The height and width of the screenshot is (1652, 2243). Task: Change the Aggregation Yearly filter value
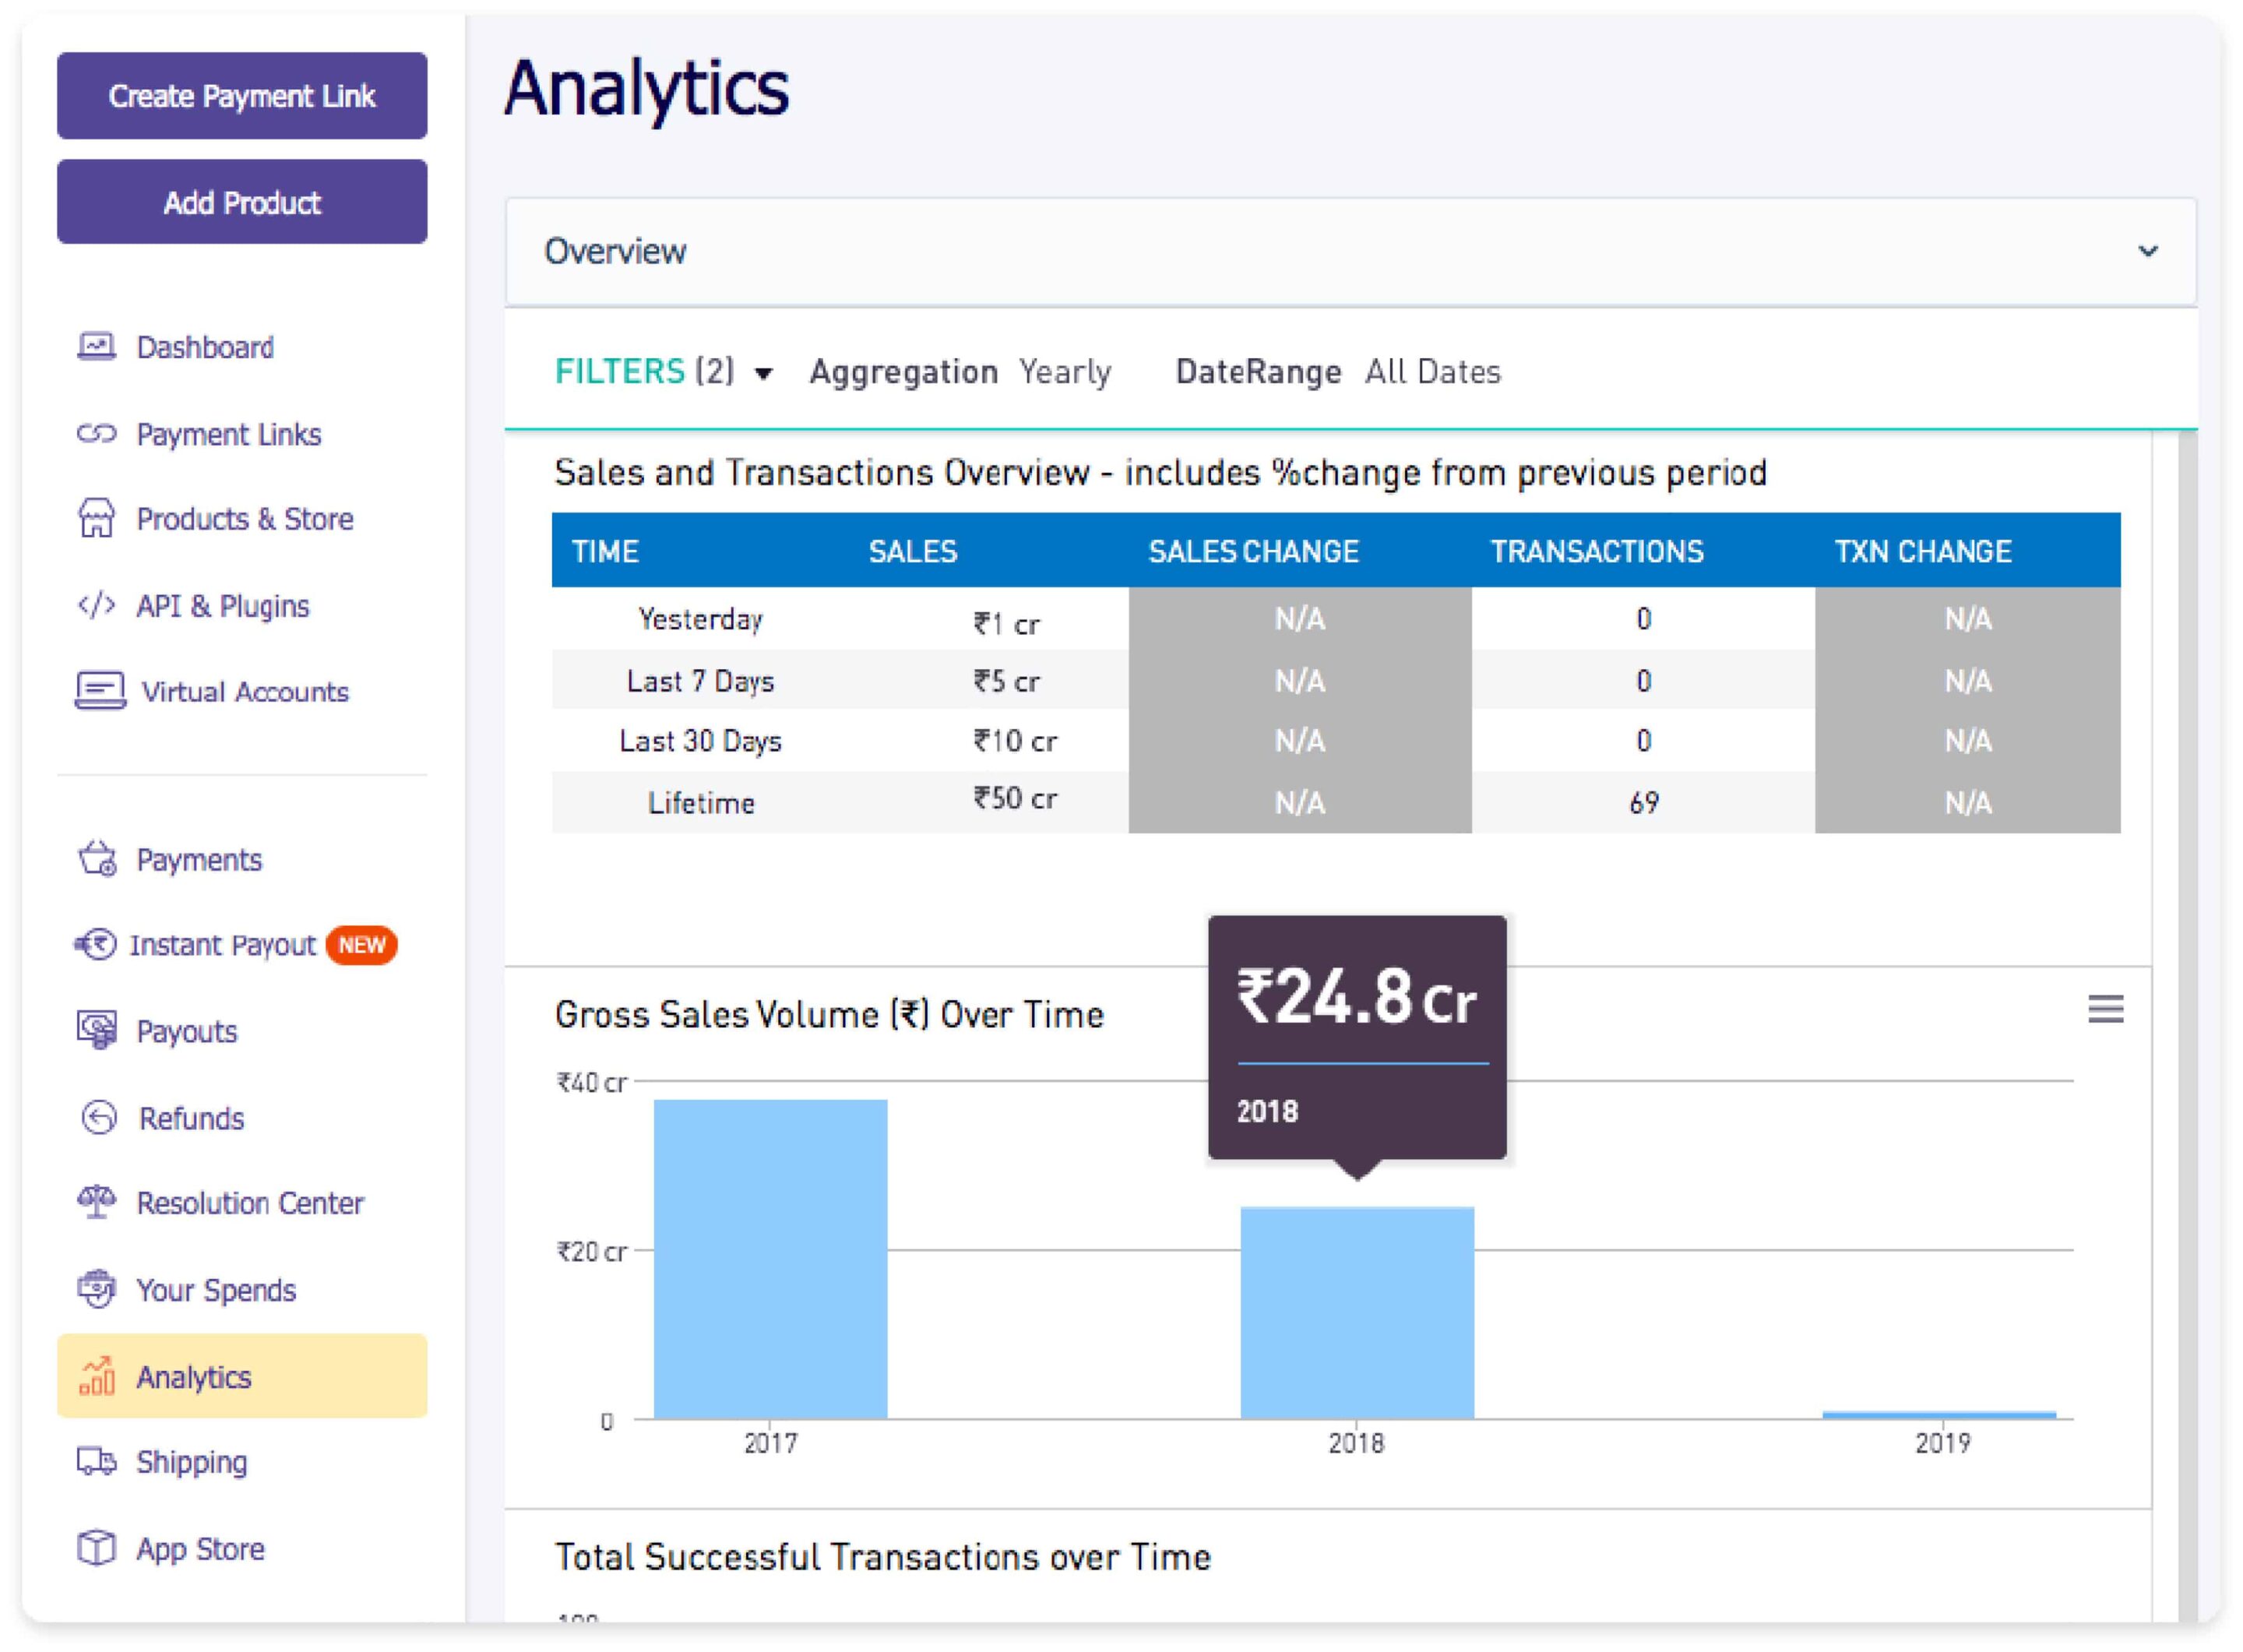(1064, 372)
